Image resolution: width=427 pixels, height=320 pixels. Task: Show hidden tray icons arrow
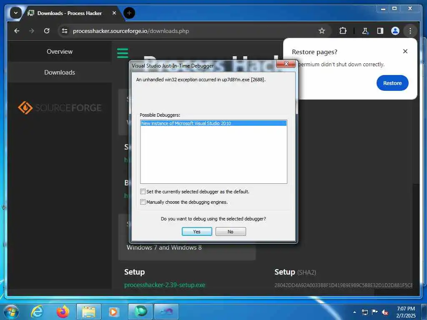click(354, 312)
